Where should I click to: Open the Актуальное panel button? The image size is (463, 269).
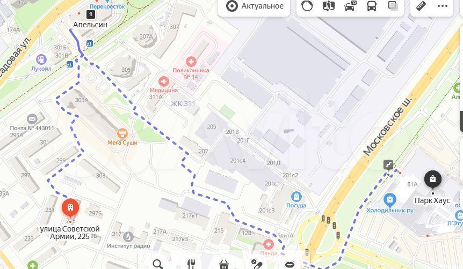[254, 6]
